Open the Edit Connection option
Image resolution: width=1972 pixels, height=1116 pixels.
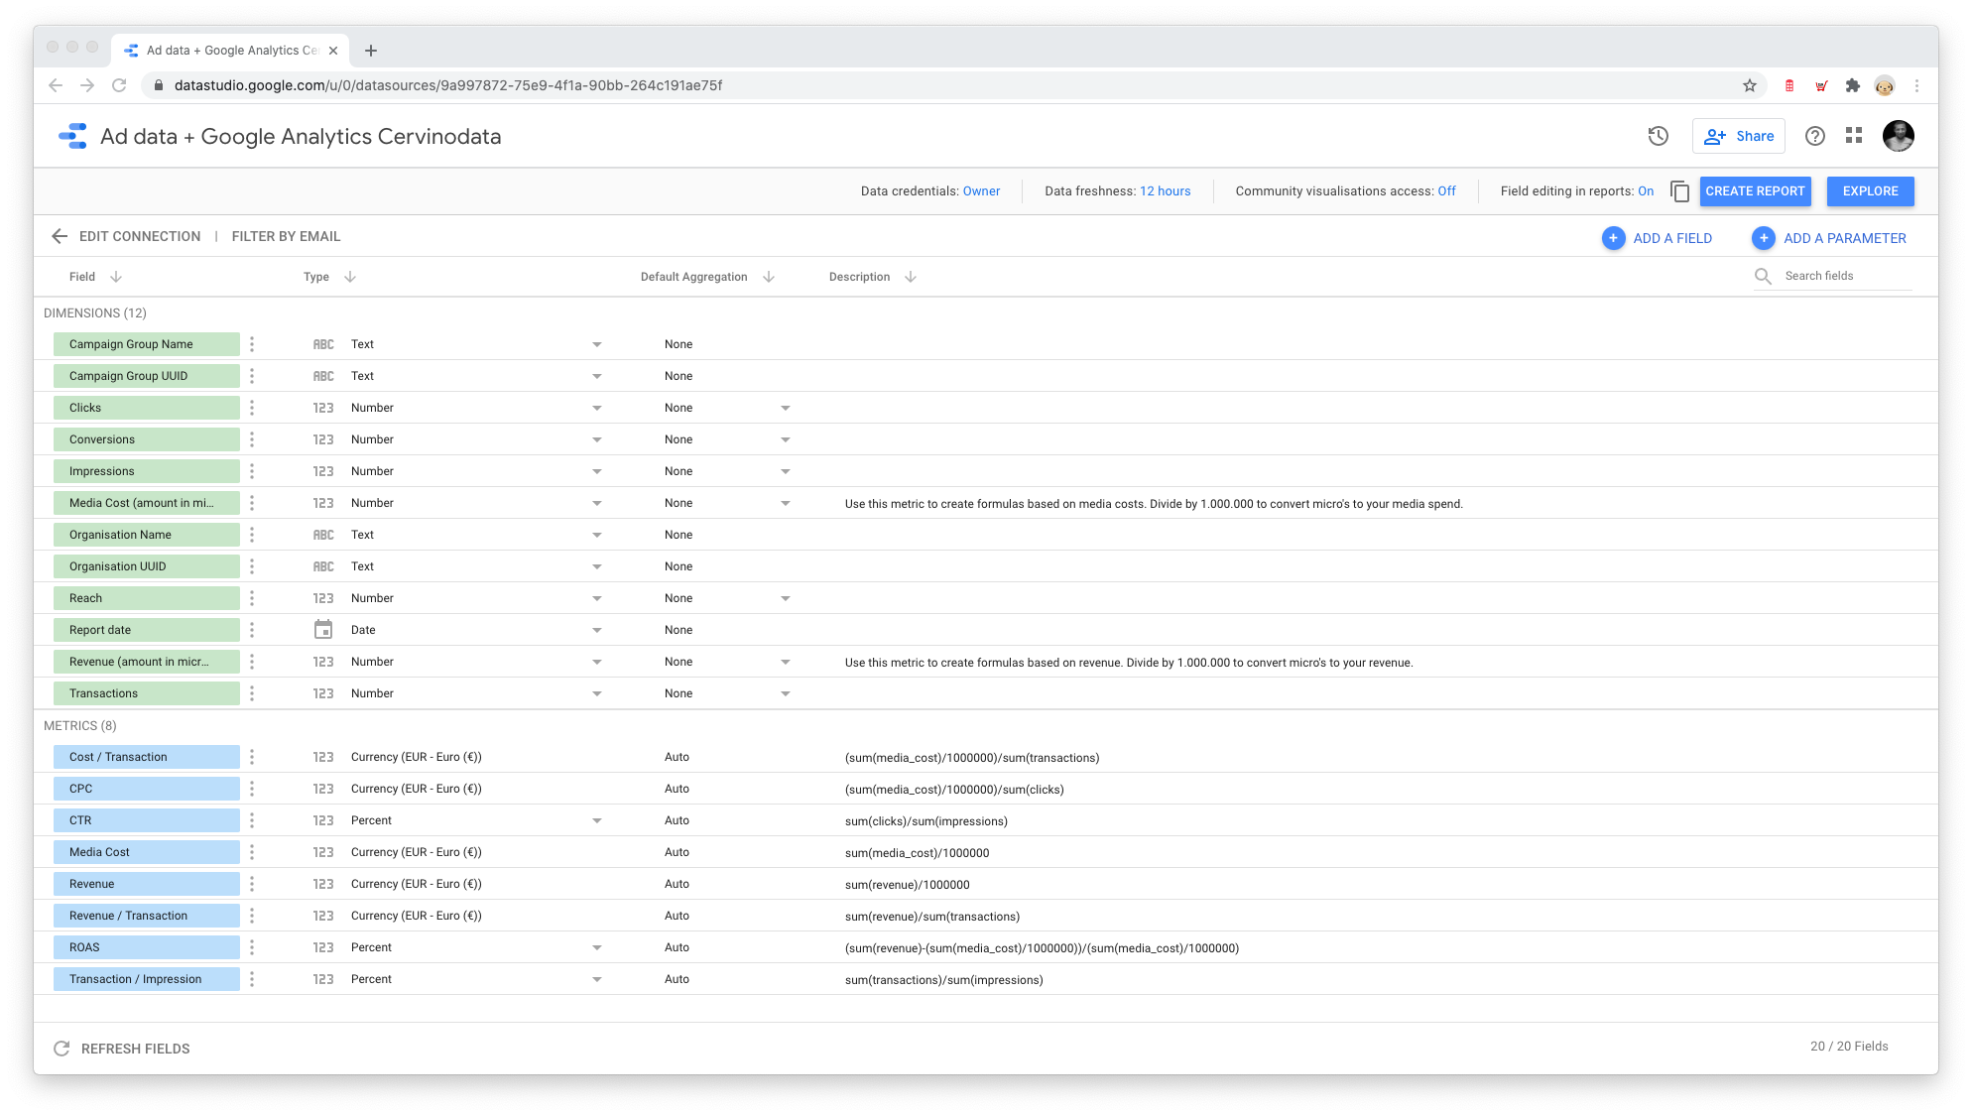[140, 236]
